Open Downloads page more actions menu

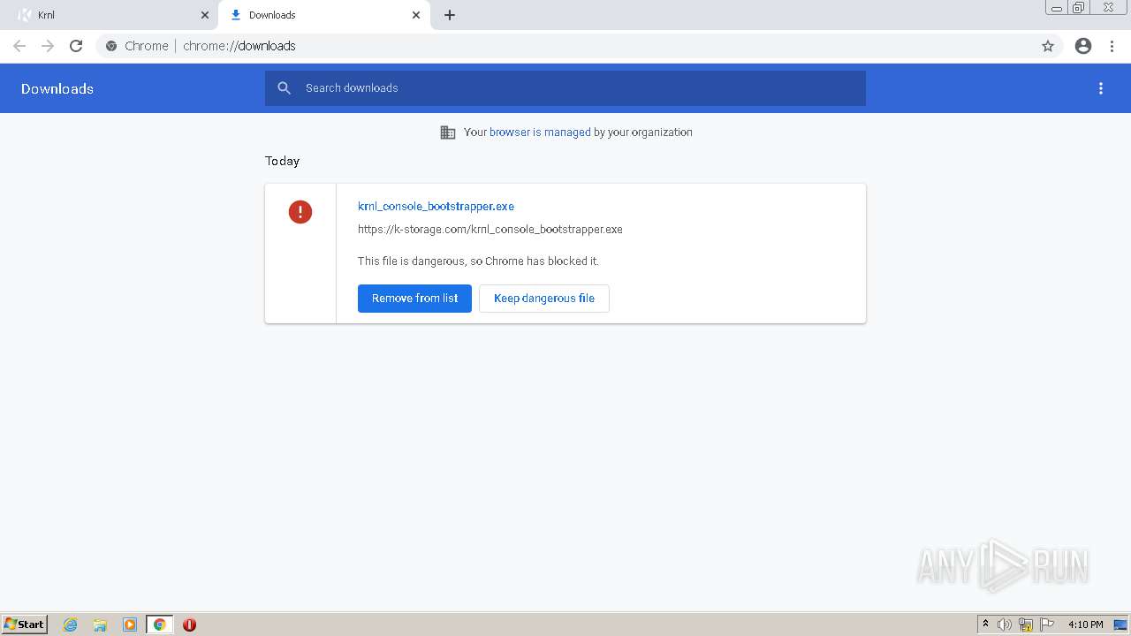[x=1101, y=88]
